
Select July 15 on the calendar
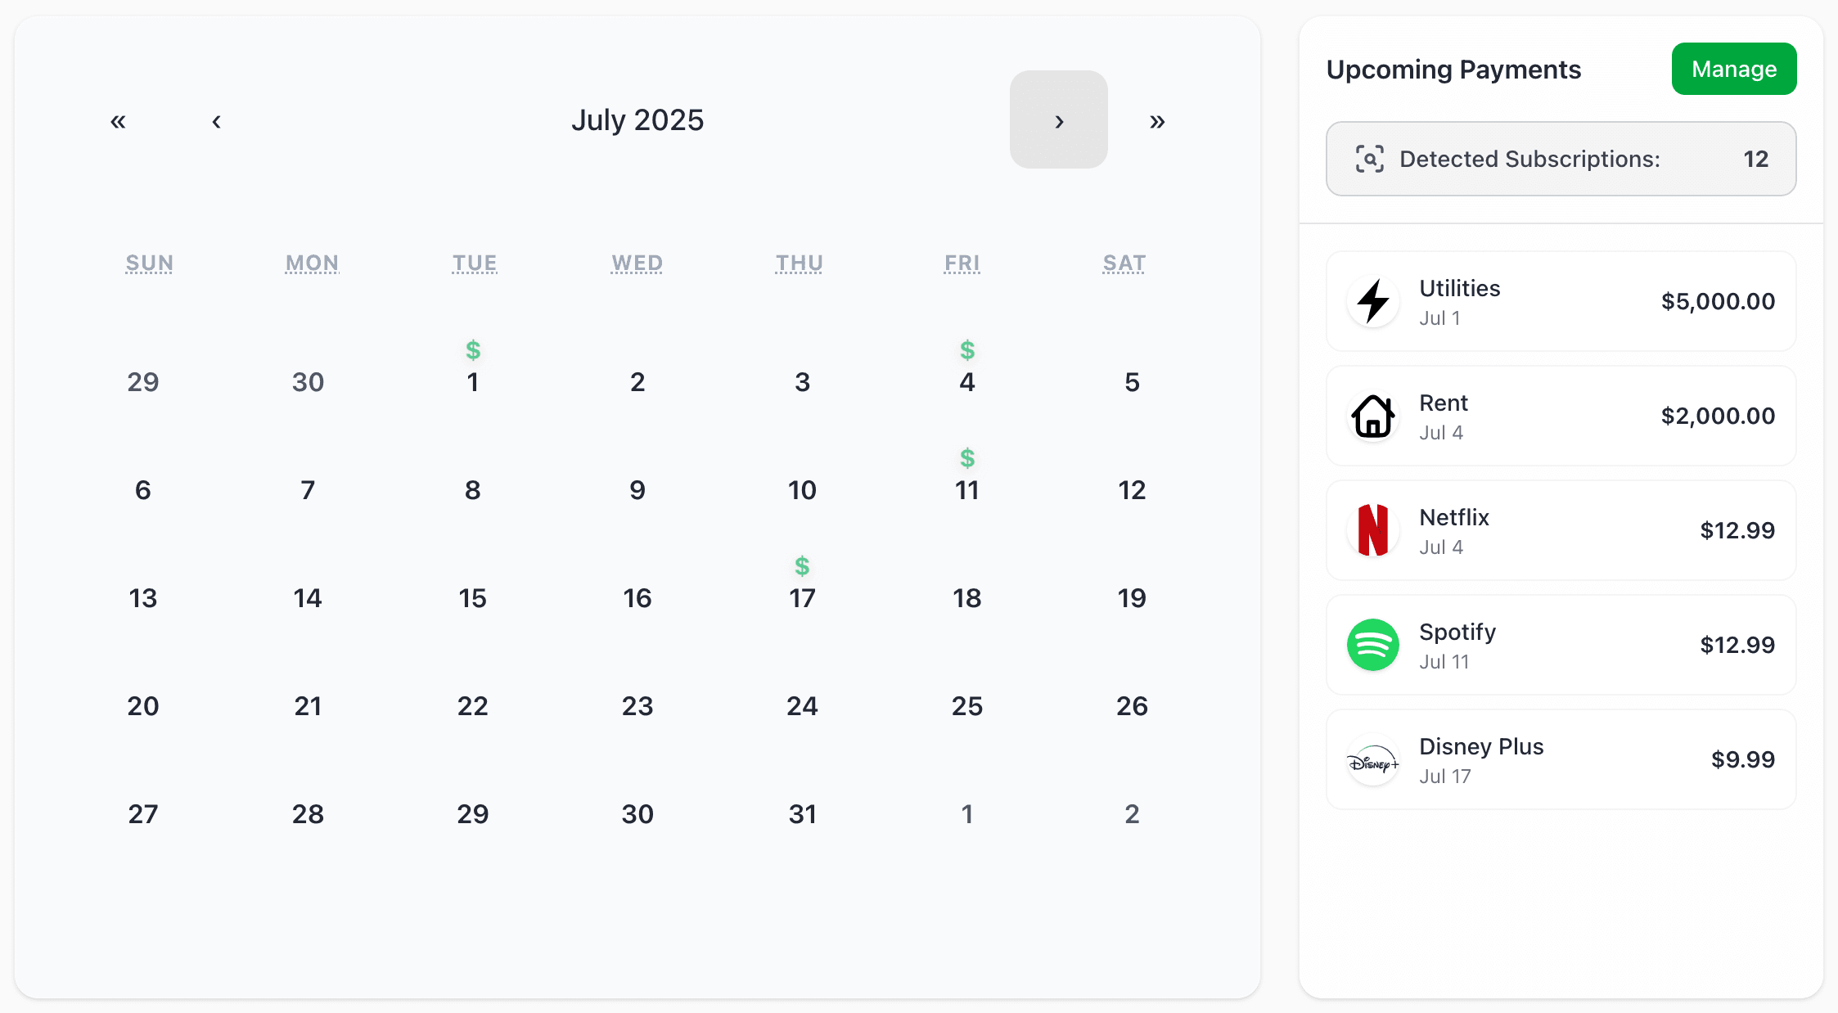(x=473, y=598)
